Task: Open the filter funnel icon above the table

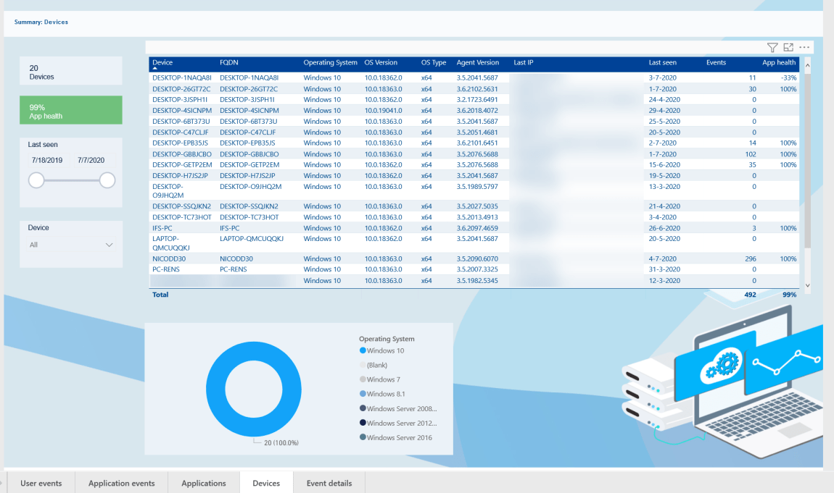Action: (773, 46)
